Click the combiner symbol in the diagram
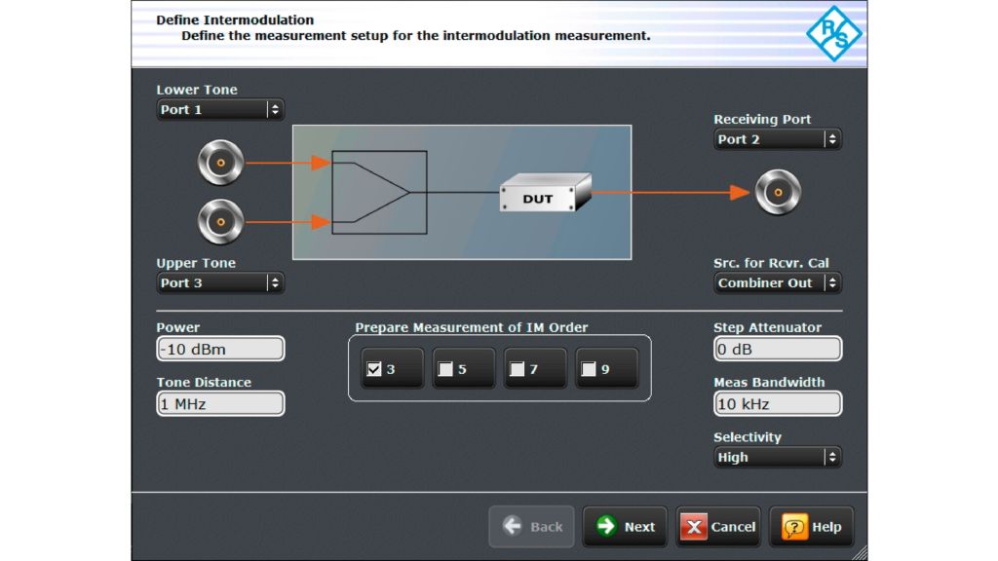Screen dimensions: 998x561 click(379, 193)
